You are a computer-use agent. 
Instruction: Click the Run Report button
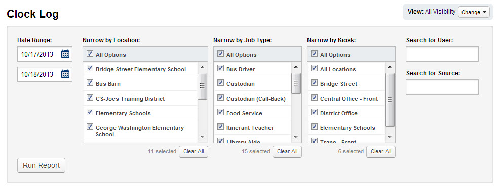(x=41, y=165)
